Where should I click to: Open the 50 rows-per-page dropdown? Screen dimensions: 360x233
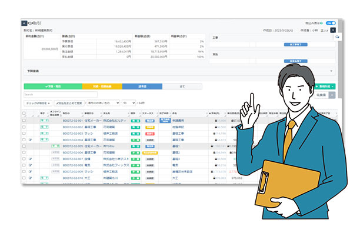[129, 103]
